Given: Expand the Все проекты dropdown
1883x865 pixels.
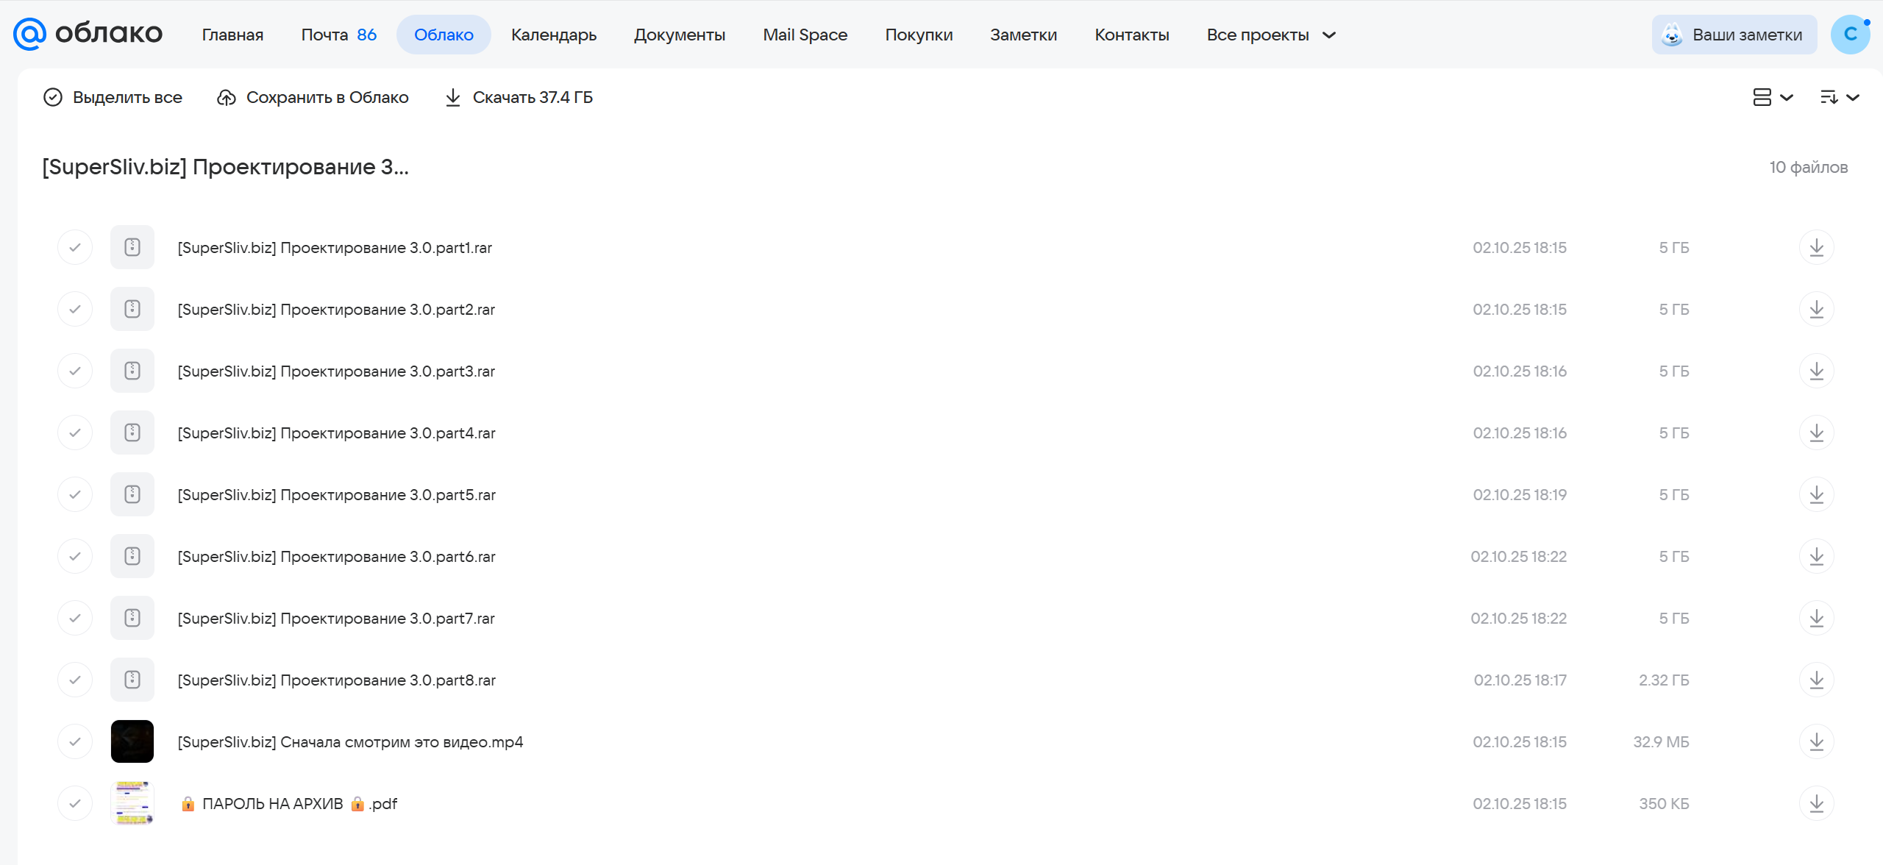Looking at the screenshot, I should click(1271, 35).
